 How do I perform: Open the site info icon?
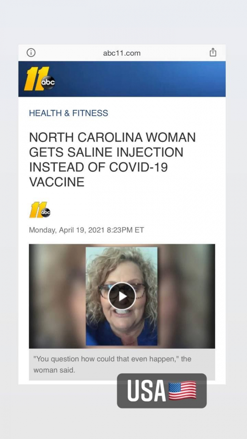(x=31, y=53)
